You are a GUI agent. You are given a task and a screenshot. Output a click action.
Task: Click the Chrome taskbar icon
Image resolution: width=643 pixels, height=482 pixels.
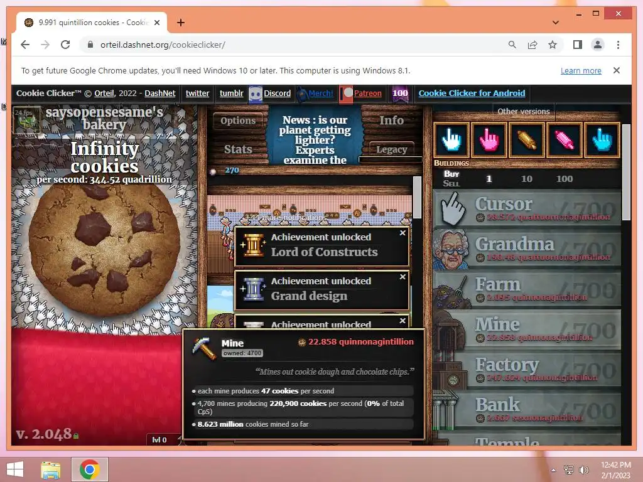(x=90, y=469)
